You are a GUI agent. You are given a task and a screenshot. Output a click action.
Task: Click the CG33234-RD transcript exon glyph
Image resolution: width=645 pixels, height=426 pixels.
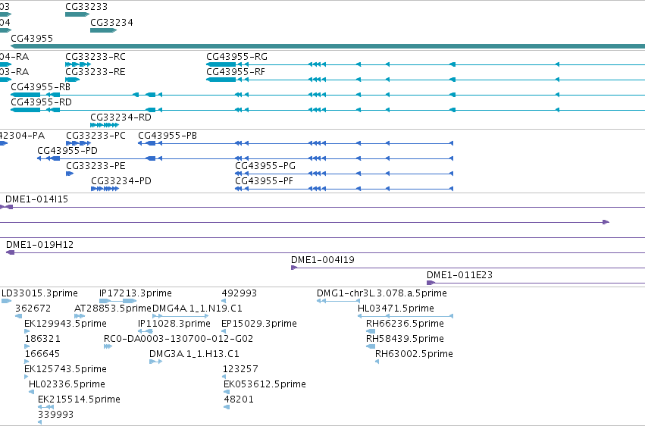105,125
